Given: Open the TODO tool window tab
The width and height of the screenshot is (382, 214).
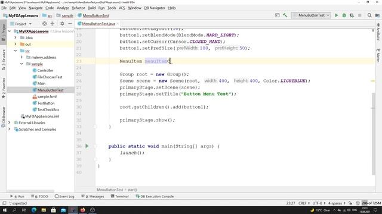Looking at the screenshot, I should [x=39, y=196].
